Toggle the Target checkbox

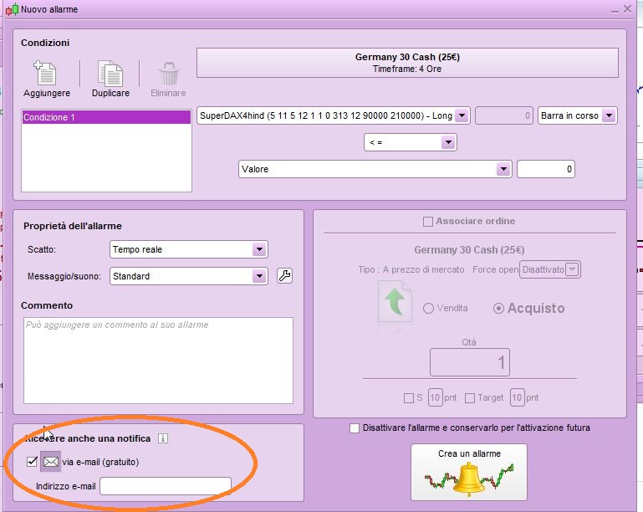click(470, 398)
